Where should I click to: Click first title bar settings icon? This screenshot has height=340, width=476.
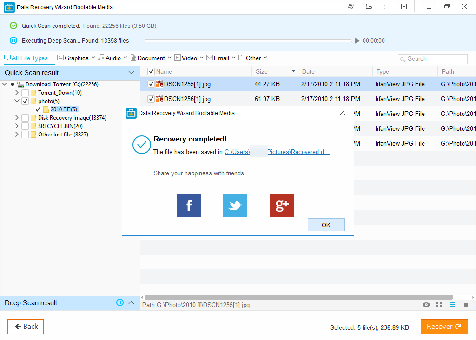click(x=351, y=6)
